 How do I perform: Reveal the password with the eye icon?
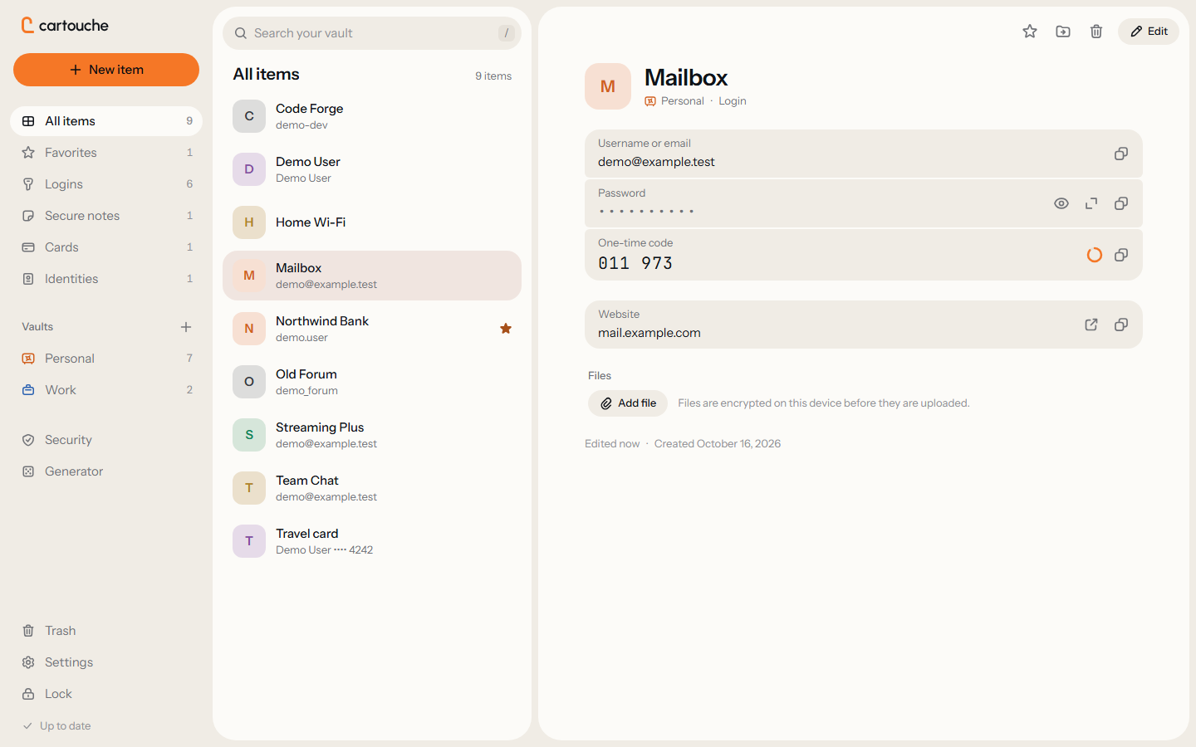point(1061,203)
